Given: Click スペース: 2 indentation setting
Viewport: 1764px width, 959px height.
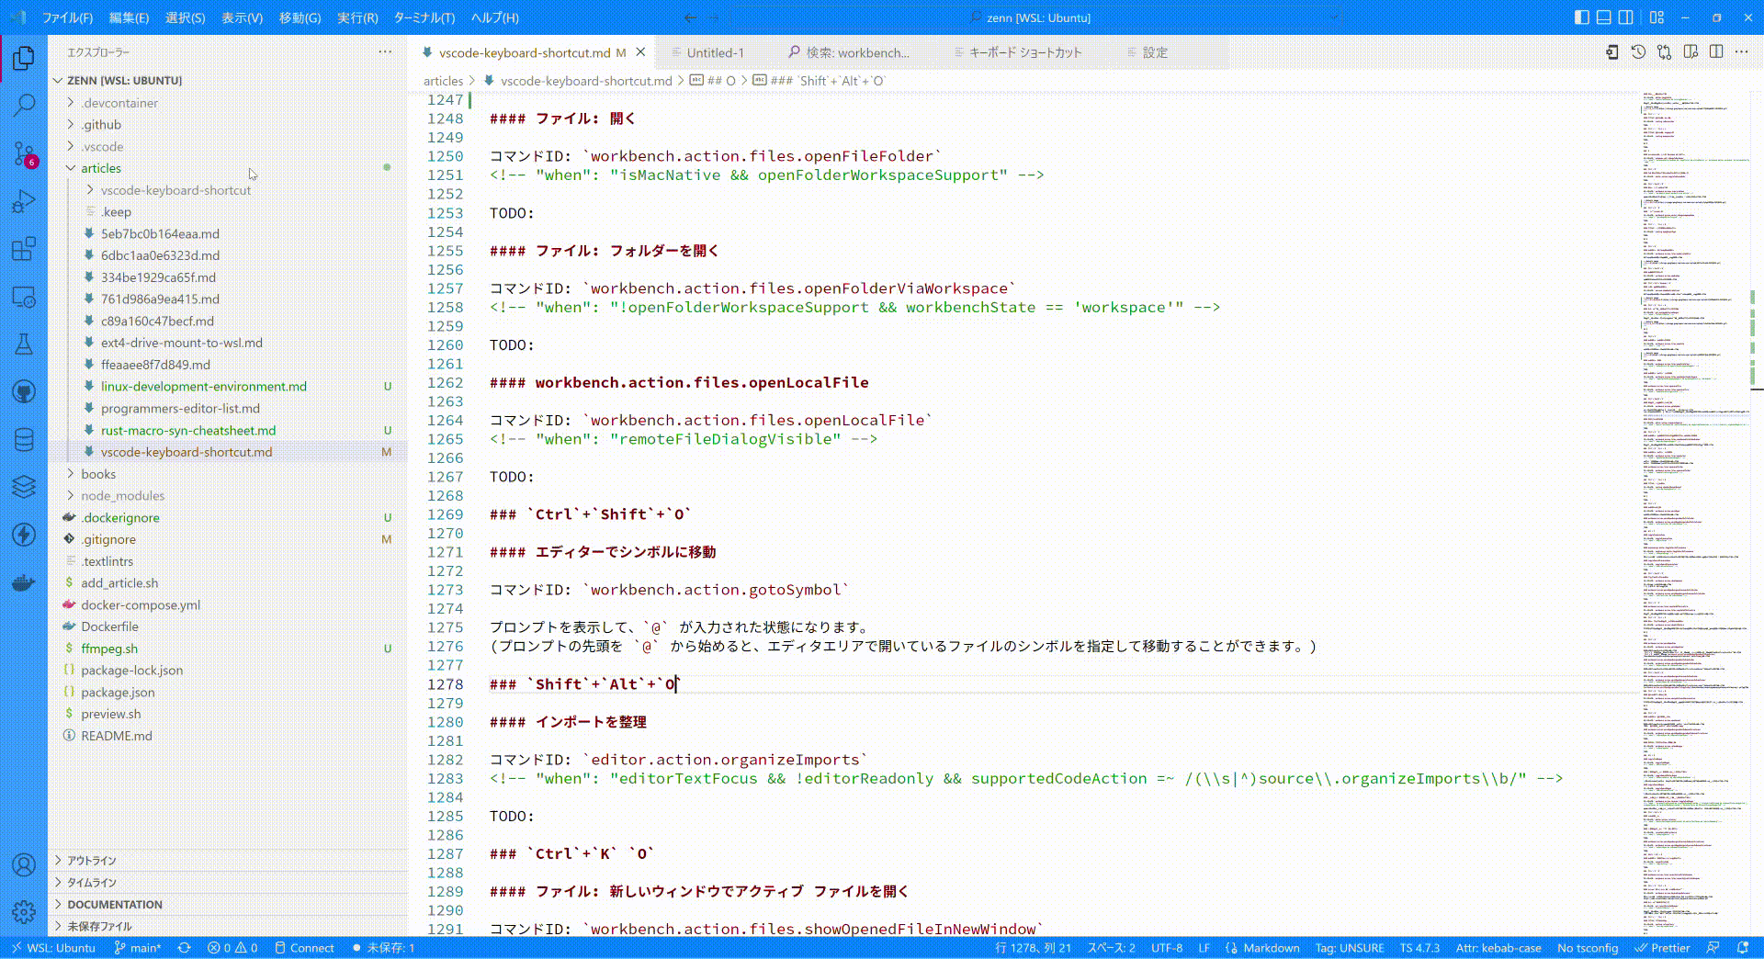Looking at the screenshot, I should coord(1112,948).
